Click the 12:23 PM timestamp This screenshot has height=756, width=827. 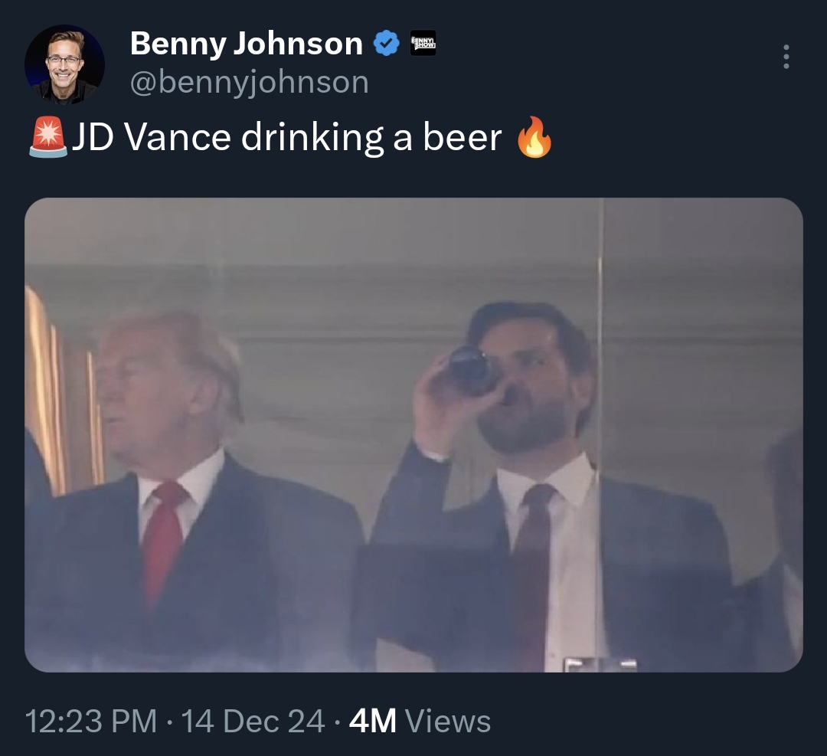(x=90, y=722)
